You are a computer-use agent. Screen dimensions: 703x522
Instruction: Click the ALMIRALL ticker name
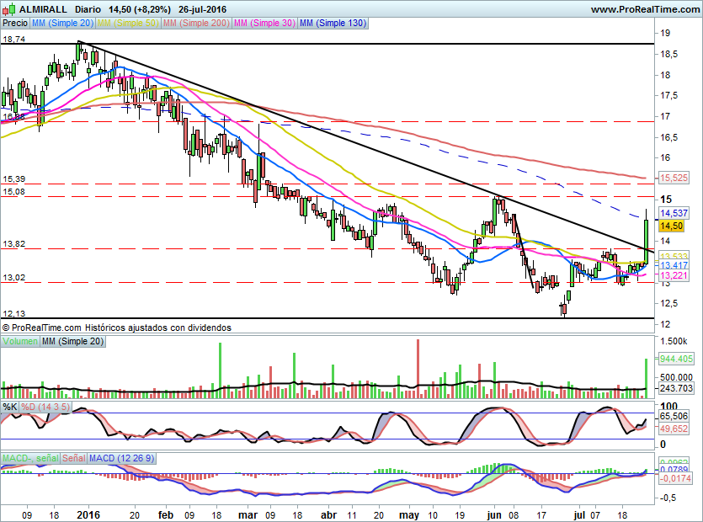43,9
